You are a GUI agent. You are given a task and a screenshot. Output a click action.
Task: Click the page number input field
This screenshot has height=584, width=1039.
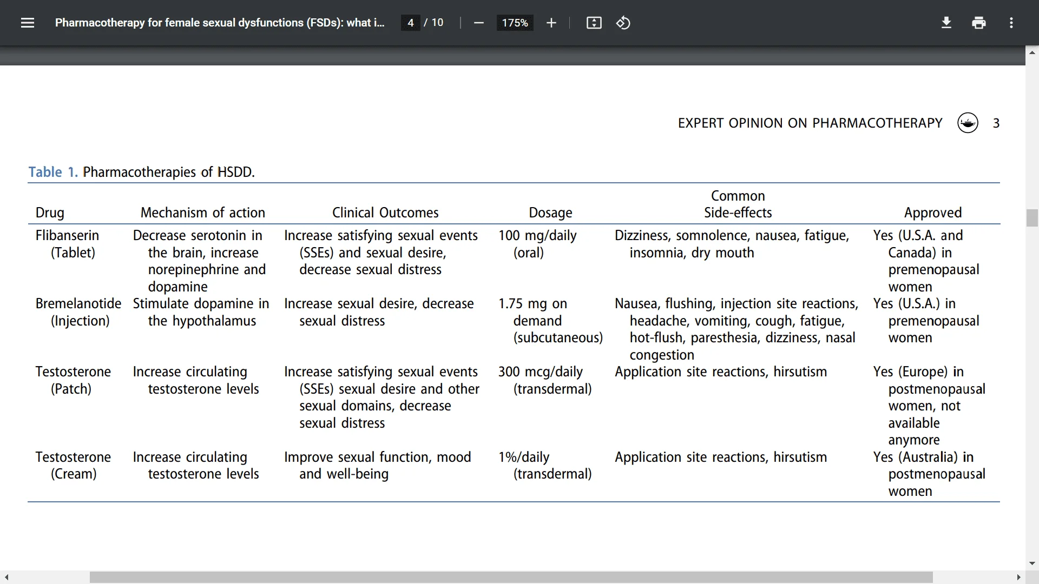411,23
